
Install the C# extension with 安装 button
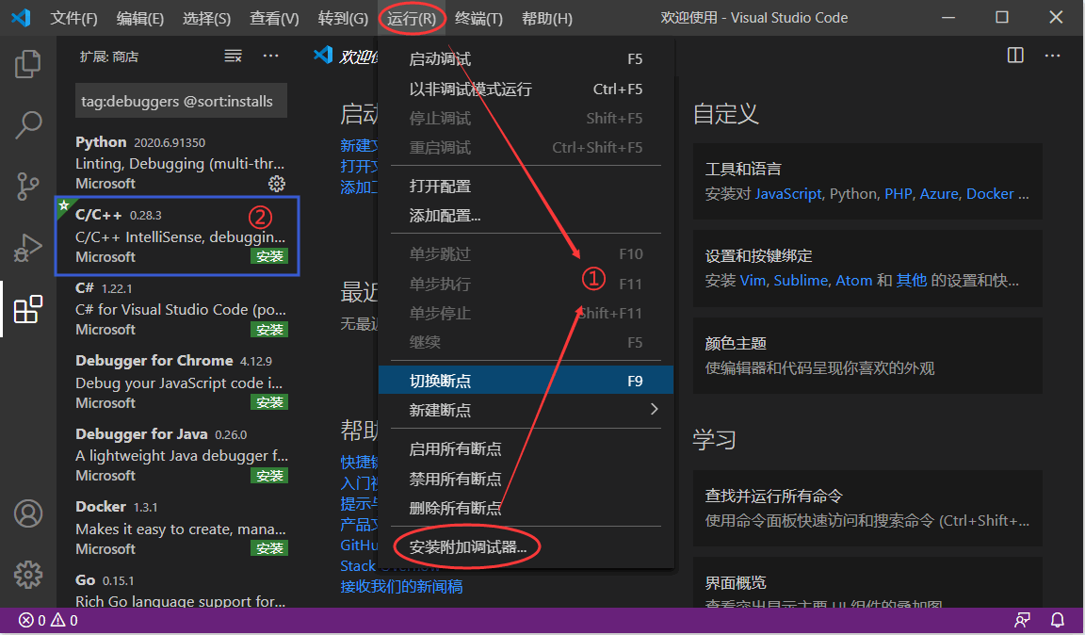coord(270,330)
